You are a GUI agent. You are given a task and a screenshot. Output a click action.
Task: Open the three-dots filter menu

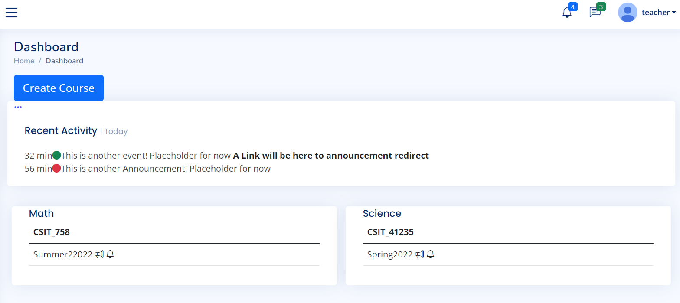click(18, 107)
